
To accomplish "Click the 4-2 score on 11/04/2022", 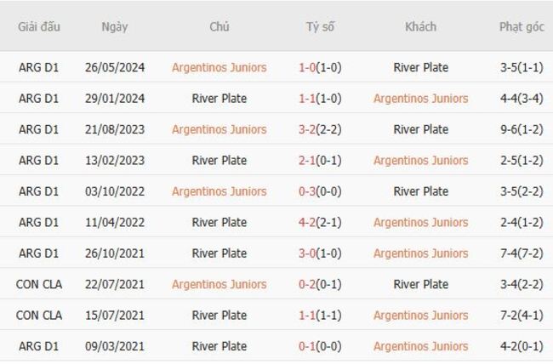I will click(x=309, y=223).
